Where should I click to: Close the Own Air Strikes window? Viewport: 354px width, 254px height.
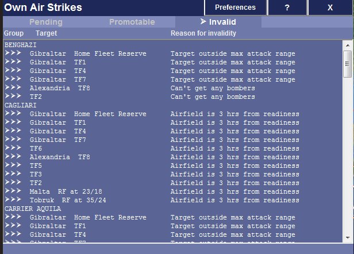(330, 7)
